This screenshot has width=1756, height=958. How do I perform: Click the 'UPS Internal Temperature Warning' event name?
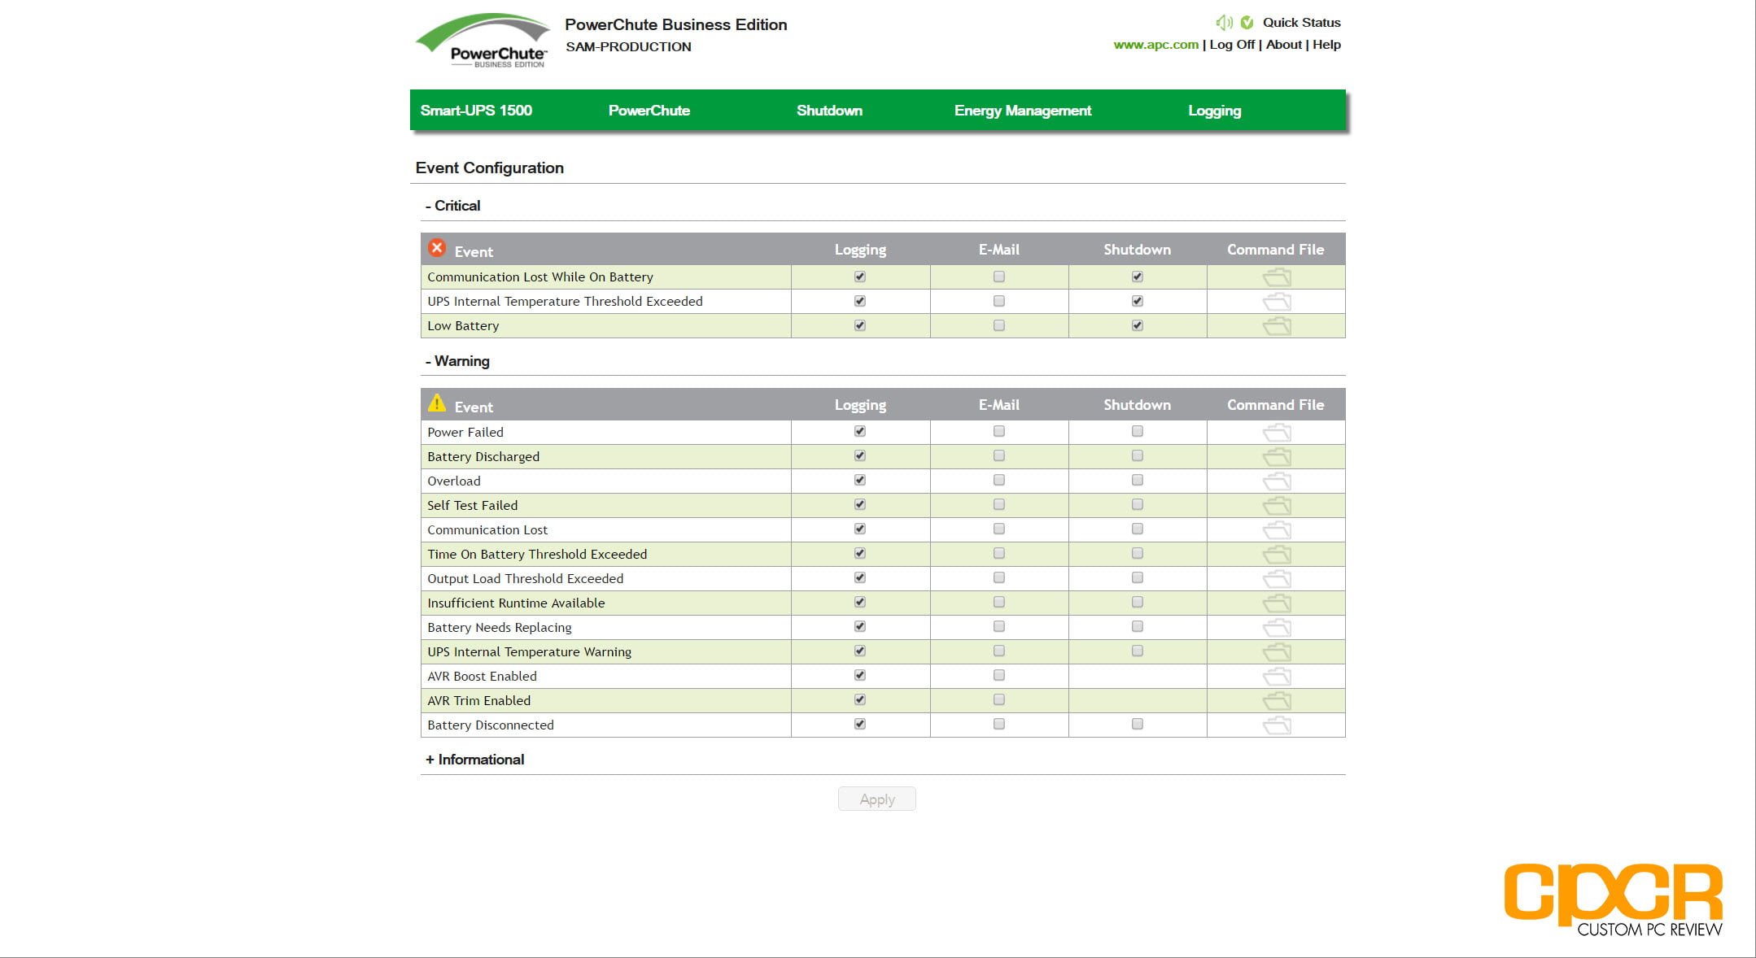tap(529, 652)
